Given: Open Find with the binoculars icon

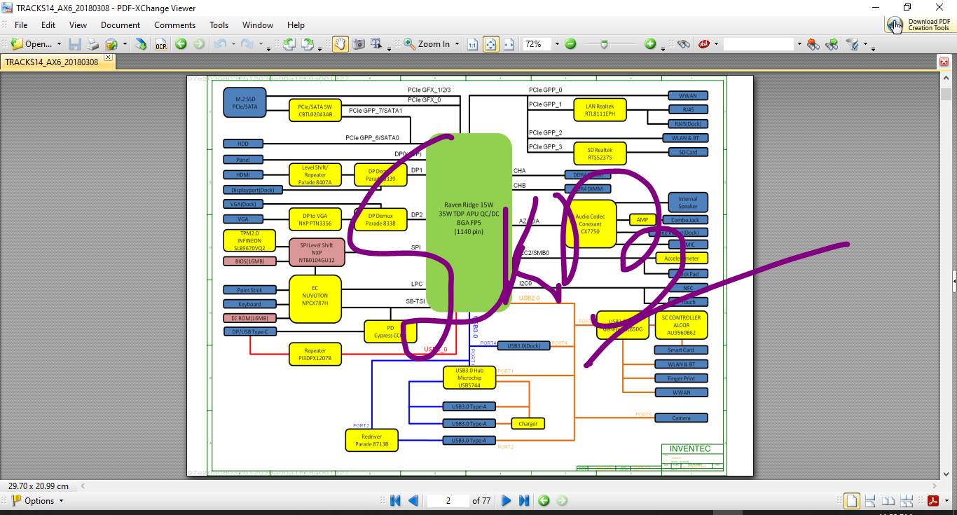Looking at the screenshot, I should 684,44.
